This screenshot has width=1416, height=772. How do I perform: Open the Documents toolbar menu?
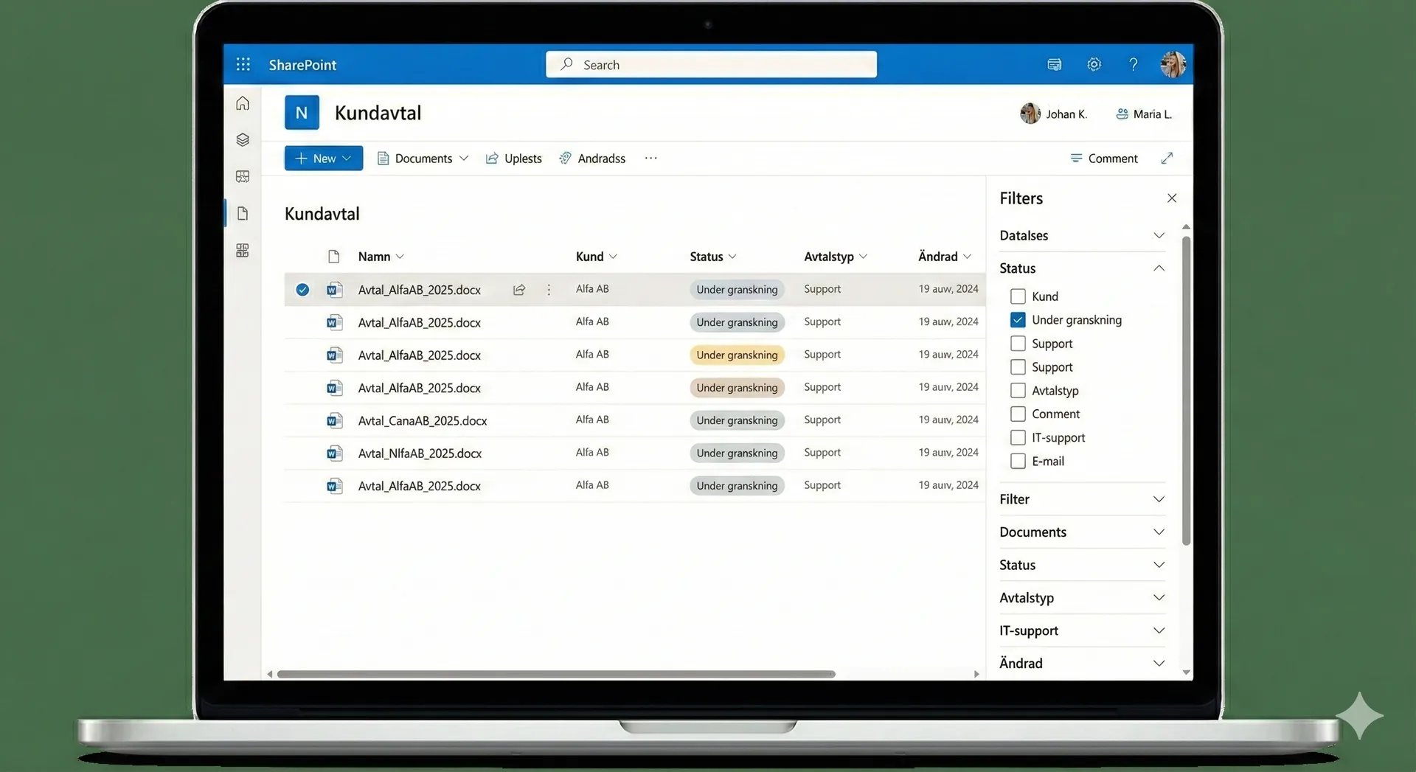click(x=423, y=159)
